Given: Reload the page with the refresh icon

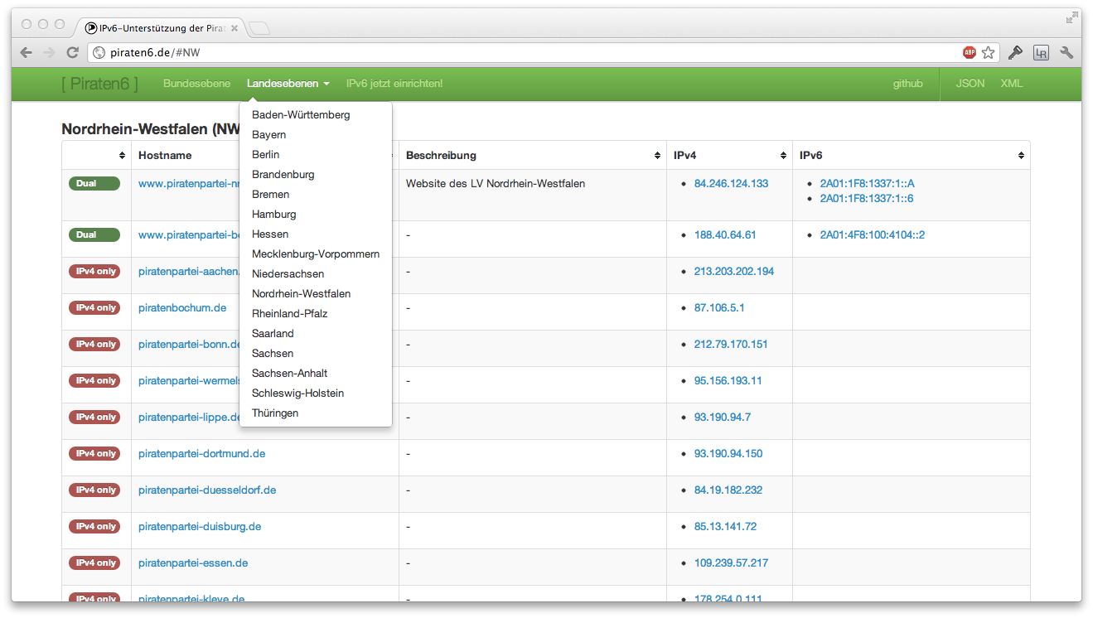Looking at the screenshot, I should click(x=73, y=52).
